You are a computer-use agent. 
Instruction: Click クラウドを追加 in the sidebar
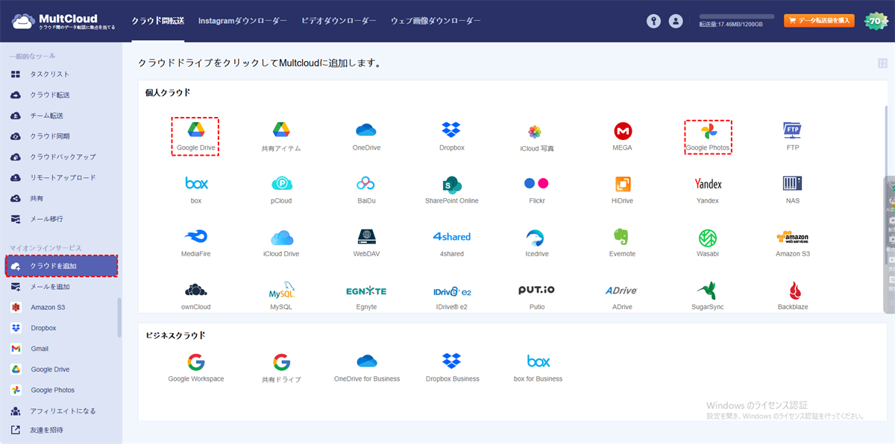pyautogui.click(x=61, y=266)
